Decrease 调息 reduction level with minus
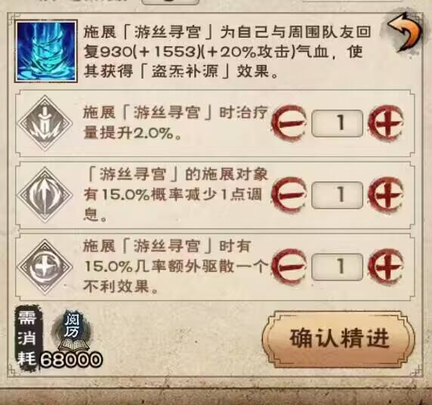The width and height of the screenshot is (432, 405). 289,195
